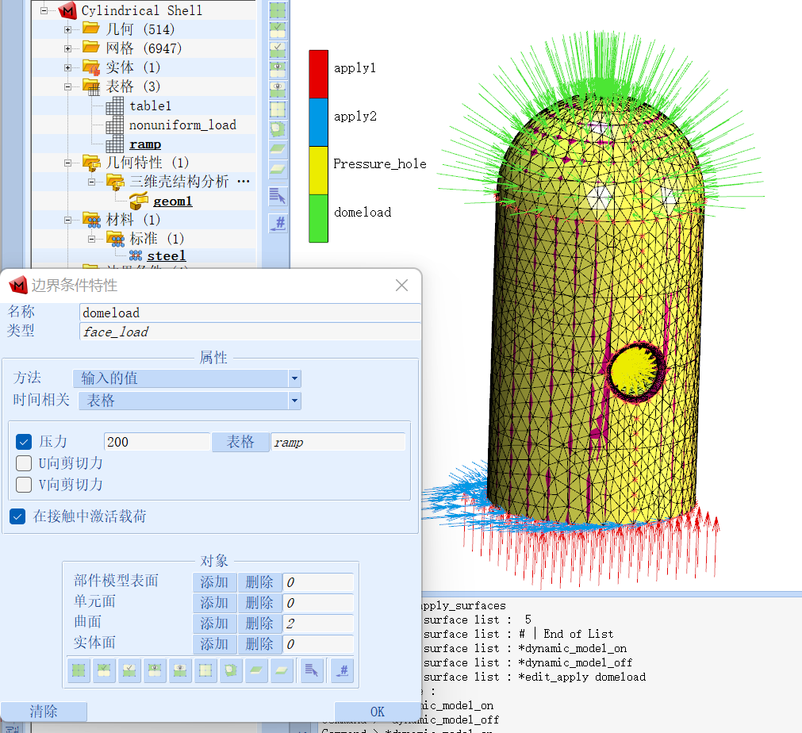Click the pressure value field containing 200
Screen dimensions: 802x733
(x=156, y=442)
